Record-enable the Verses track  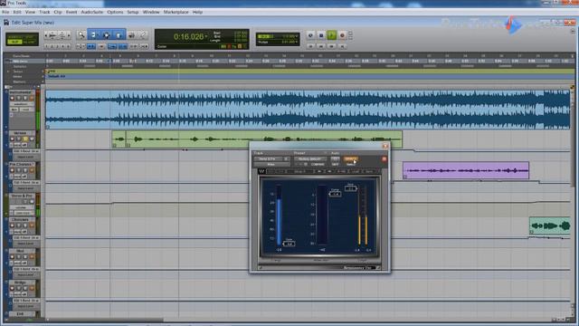12,139
